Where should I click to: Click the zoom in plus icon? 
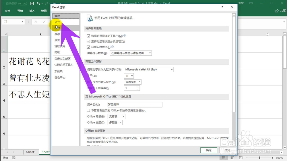pos(272,158)
